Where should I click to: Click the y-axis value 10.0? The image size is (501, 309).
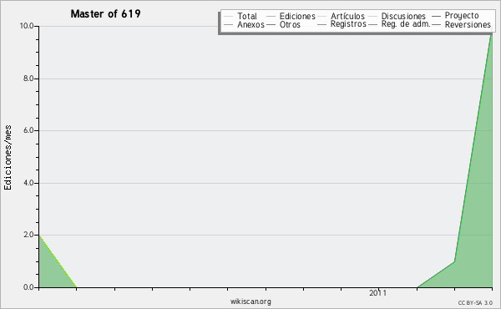(x=27, y=26)
